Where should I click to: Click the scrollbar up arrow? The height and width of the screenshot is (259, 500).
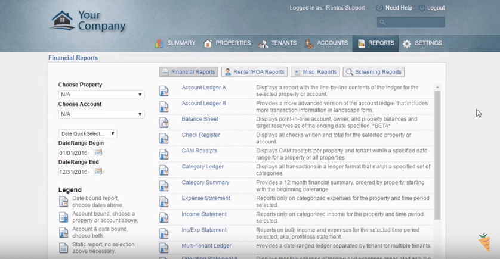click(x=437, y=87)
